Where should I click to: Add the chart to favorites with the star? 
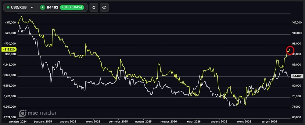[94, 7]
